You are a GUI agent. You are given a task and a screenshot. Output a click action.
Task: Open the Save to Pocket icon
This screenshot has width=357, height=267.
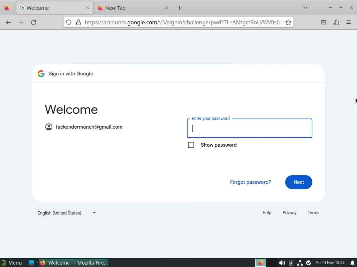[323, 22]
